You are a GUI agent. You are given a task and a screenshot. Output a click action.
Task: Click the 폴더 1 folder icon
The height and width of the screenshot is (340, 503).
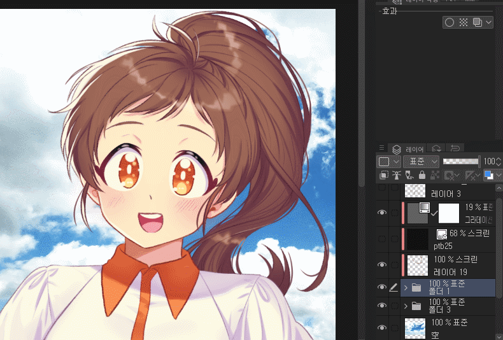pos(416,287)
